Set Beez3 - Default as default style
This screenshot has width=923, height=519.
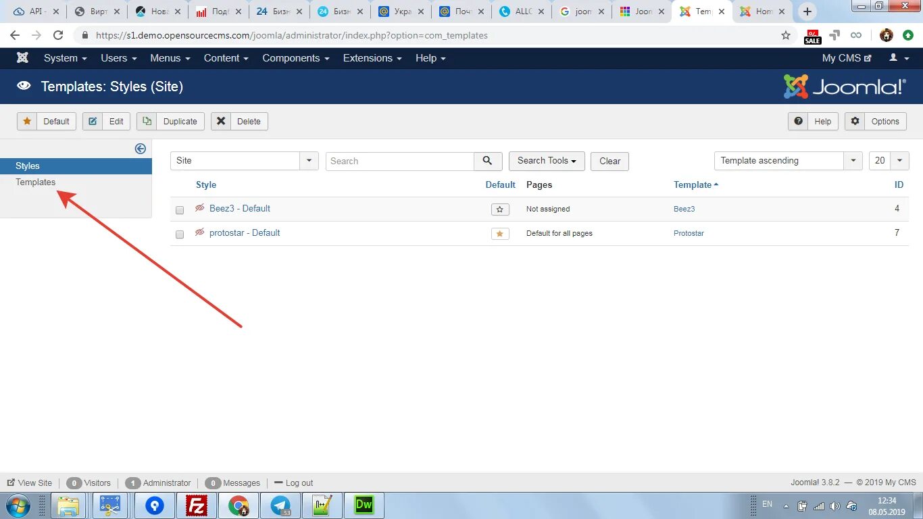[x=500, y=209]
